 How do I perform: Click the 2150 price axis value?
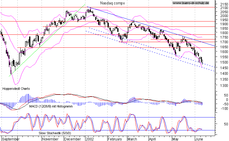coord(224,4)
